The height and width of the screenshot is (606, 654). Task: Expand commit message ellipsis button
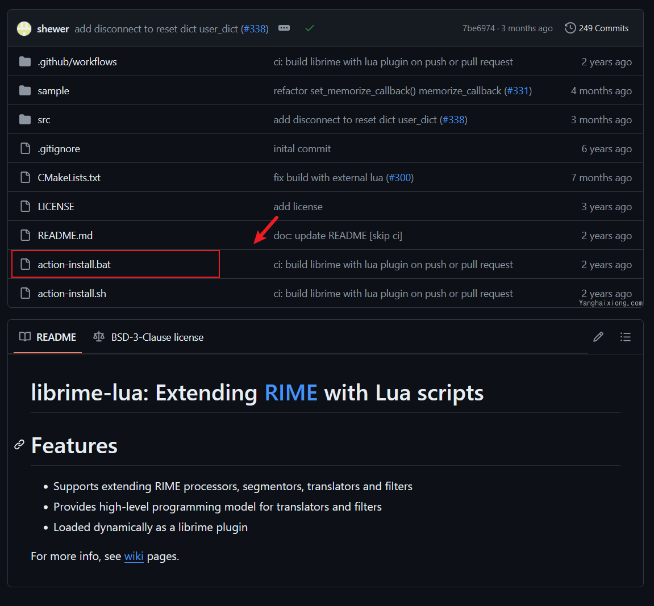click(x=284, y=28)
